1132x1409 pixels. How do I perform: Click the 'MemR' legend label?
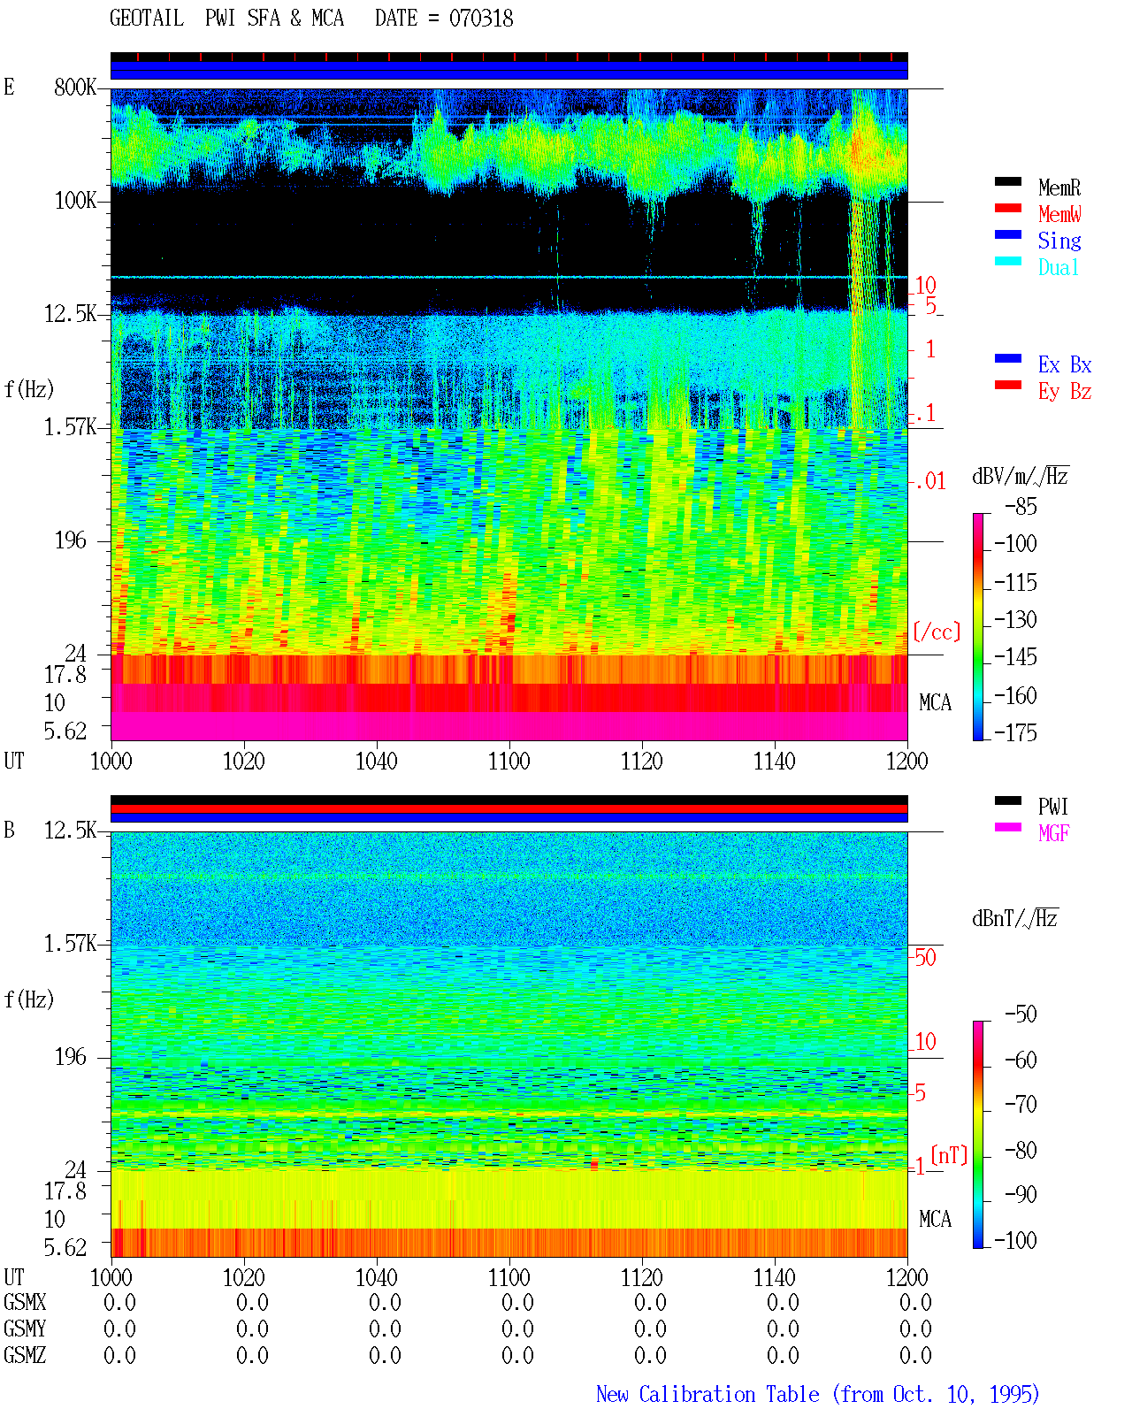pyautogui.click(x=1059, y=188)
